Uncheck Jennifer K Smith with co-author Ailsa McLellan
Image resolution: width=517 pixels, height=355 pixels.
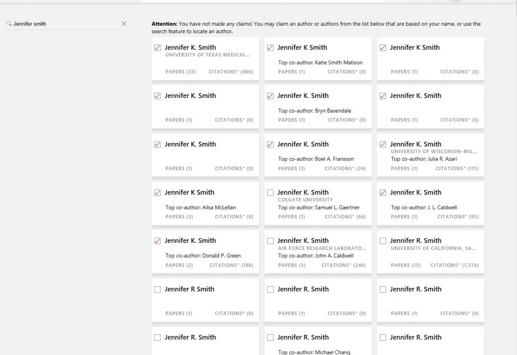pyautogui.click(x=157, y=192)
